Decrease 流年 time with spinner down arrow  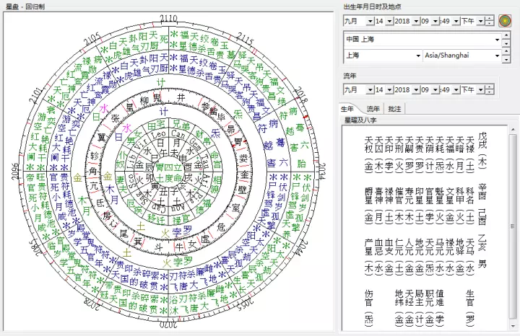(x=489, y=92)
